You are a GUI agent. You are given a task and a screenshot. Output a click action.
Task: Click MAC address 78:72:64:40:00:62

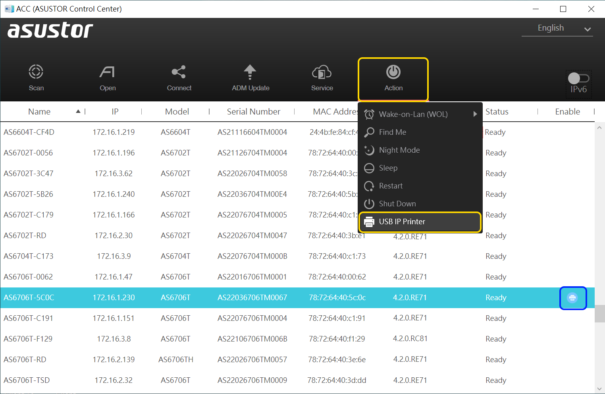(x=337, y=277)
